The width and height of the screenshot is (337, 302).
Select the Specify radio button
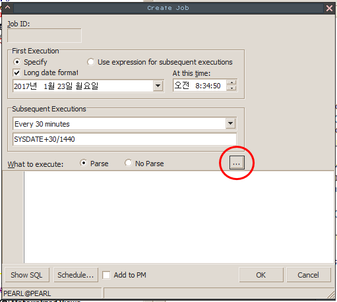point(16,62)
